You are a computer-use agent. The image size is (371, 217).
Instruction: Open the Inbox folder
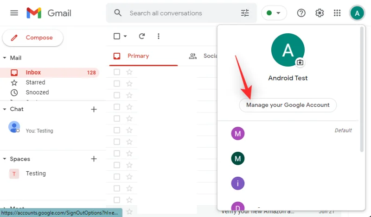point(50,73)
